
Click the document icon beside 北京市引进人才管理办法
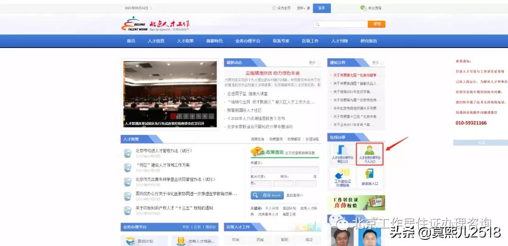(127, 153)
